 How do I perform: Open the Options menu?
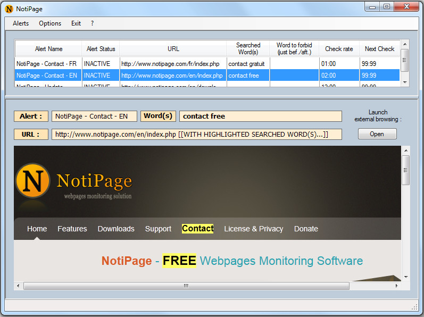point(50,23)
